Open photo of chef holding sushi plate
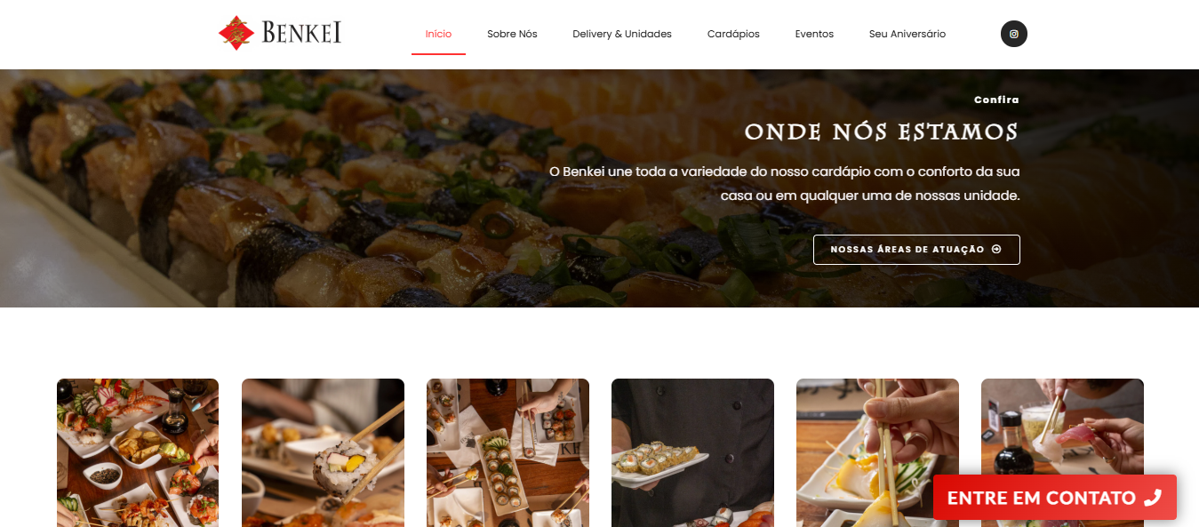The height and width of the screenshot is (527, 1199). point(692,453)
